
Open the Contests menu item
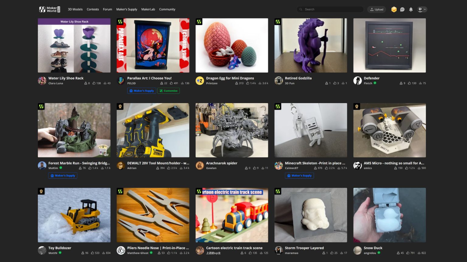pyautogui.click(x=93, y=9)
